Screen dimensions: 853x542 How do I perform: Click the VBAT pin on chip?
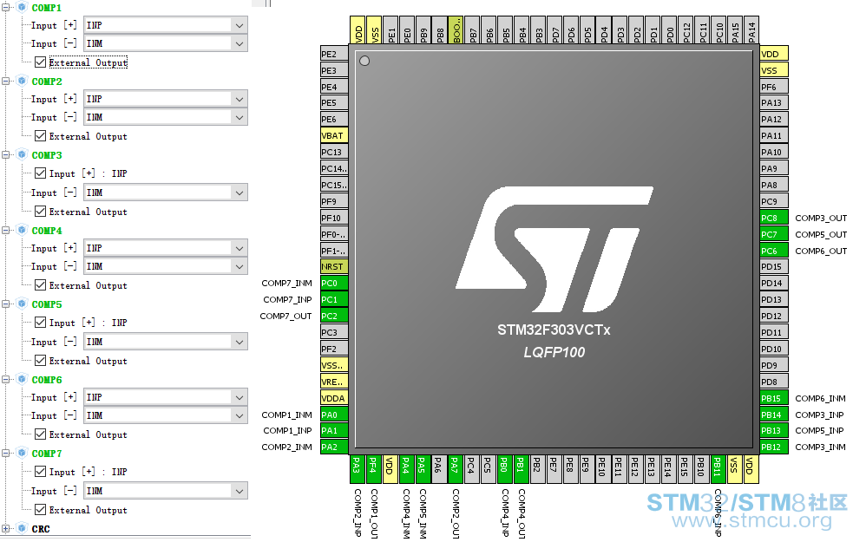(334, 135)
